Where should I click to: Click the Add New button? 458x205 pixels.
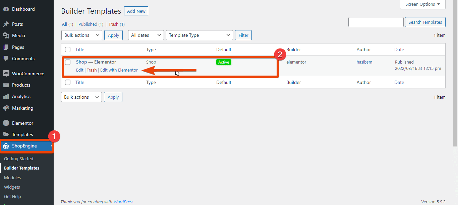pos(136,11)
